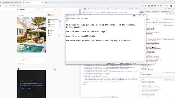This screenshot has height=98, width=175.
Task: Click the Instagram search field
Action: (39, 9)
